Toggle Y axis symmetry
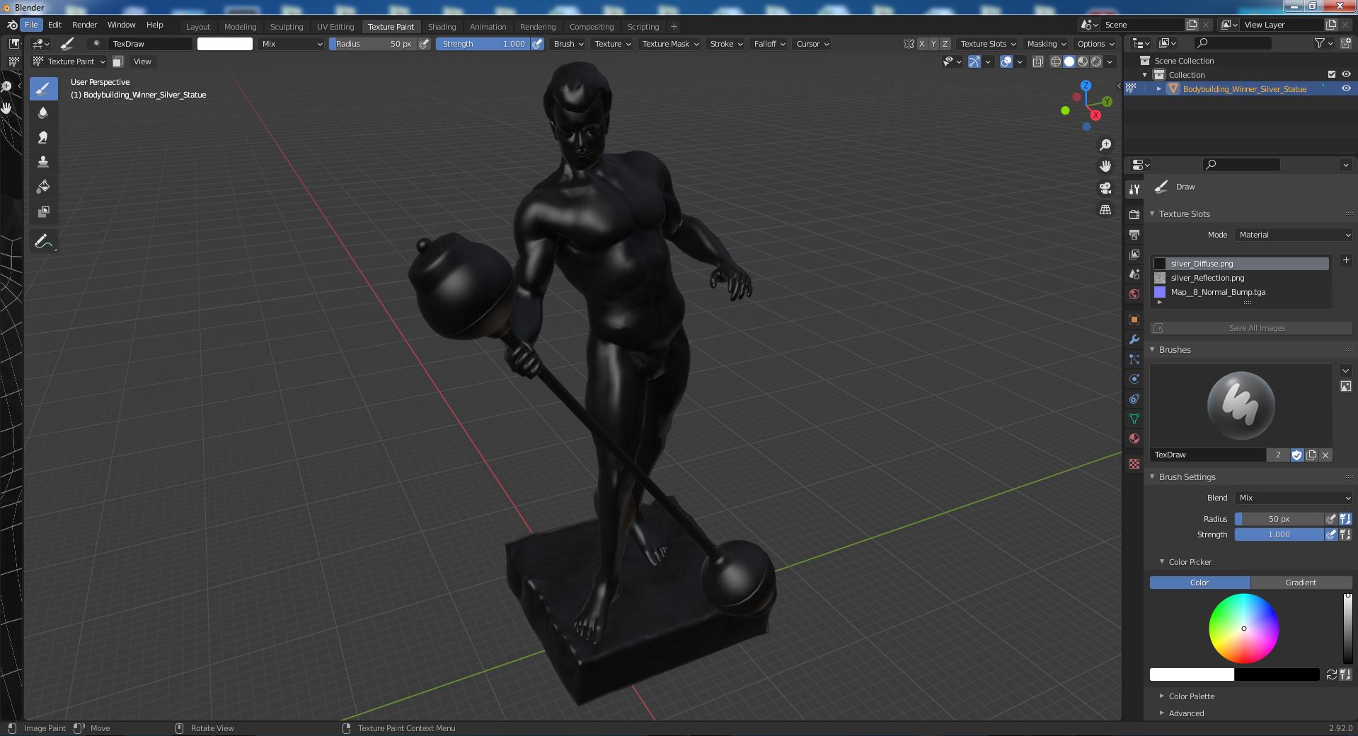The width and height of the screenshot is (1358, 736). [933, 44]
